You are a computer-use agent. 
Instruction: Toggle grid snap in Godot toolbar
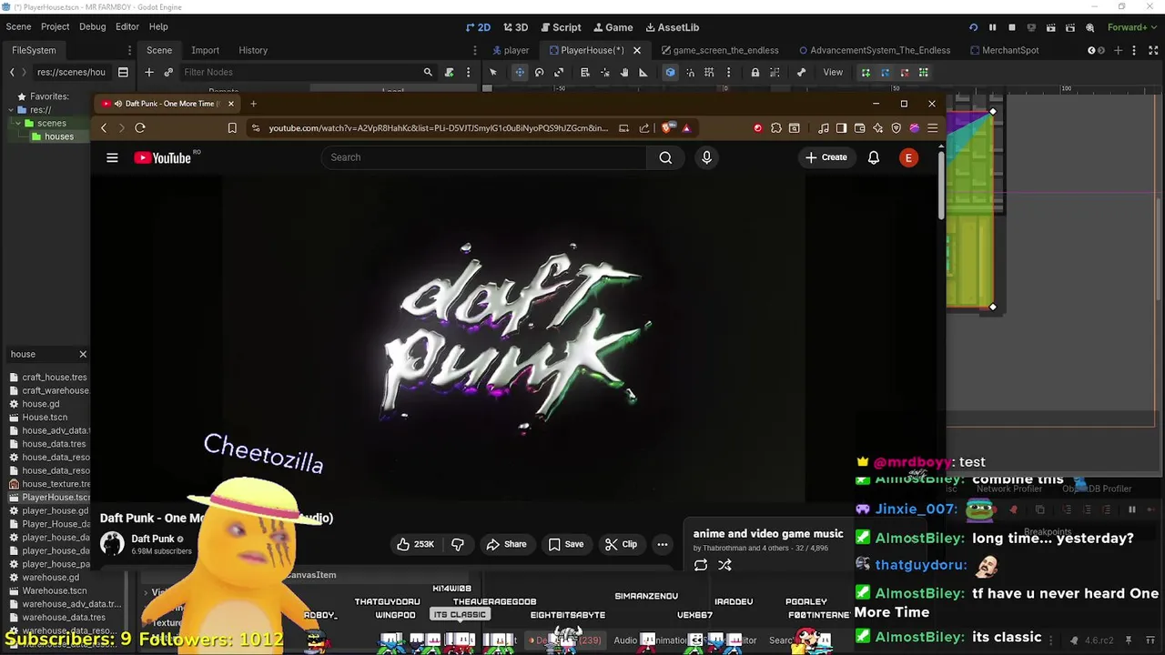[709, 72]
